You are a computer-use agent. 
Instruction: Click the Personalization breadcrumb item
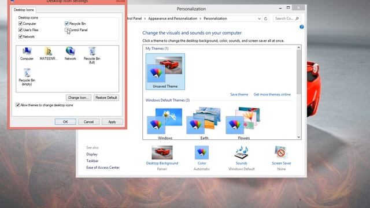(215, 18)
